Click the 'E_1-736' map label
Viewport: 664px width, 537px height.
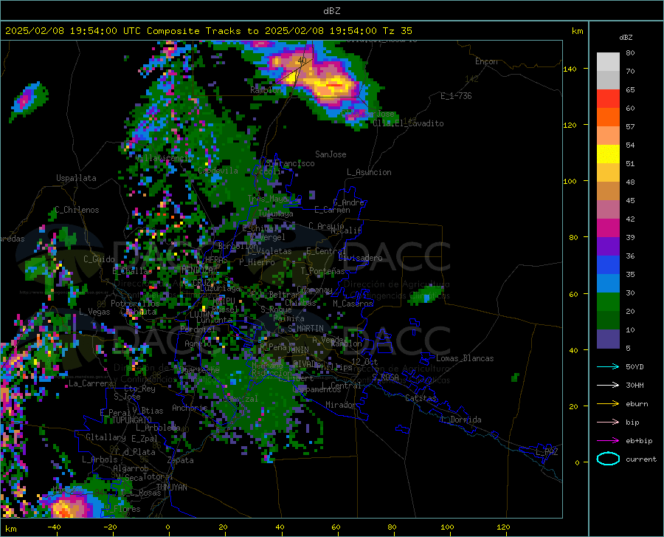pyautogui.click(x=456, y=96)
